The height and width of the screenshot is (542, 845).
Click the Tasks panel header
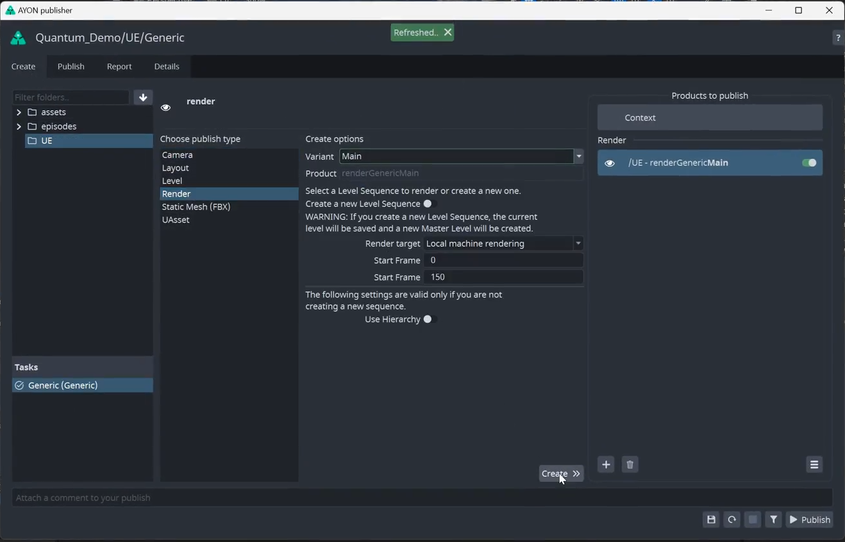[82, 367]
